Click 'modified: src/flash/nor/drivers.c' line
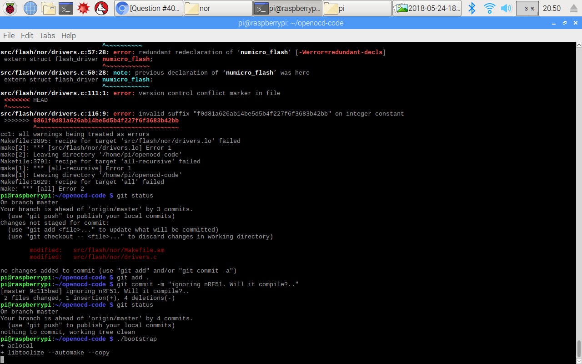 click(x=93, y=257)
